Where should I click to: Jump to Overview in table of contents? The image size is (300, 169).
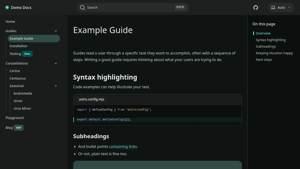click(263, 33)
